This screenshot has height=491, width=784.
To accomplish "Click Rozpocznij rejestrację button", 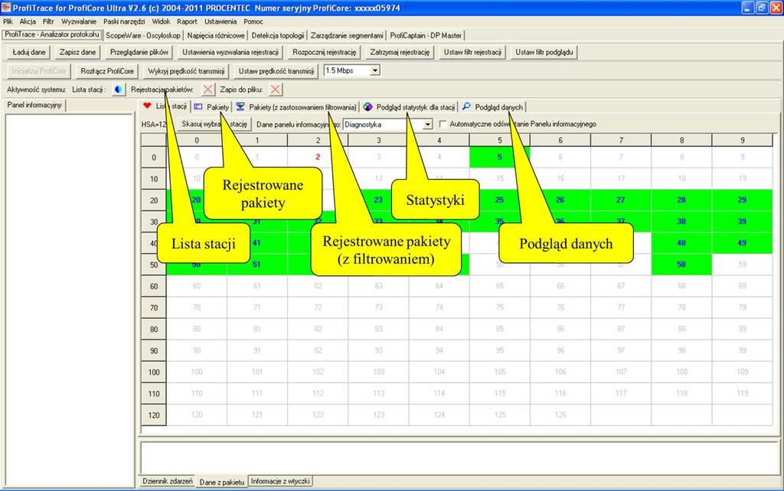I will [x=325, y=52].
